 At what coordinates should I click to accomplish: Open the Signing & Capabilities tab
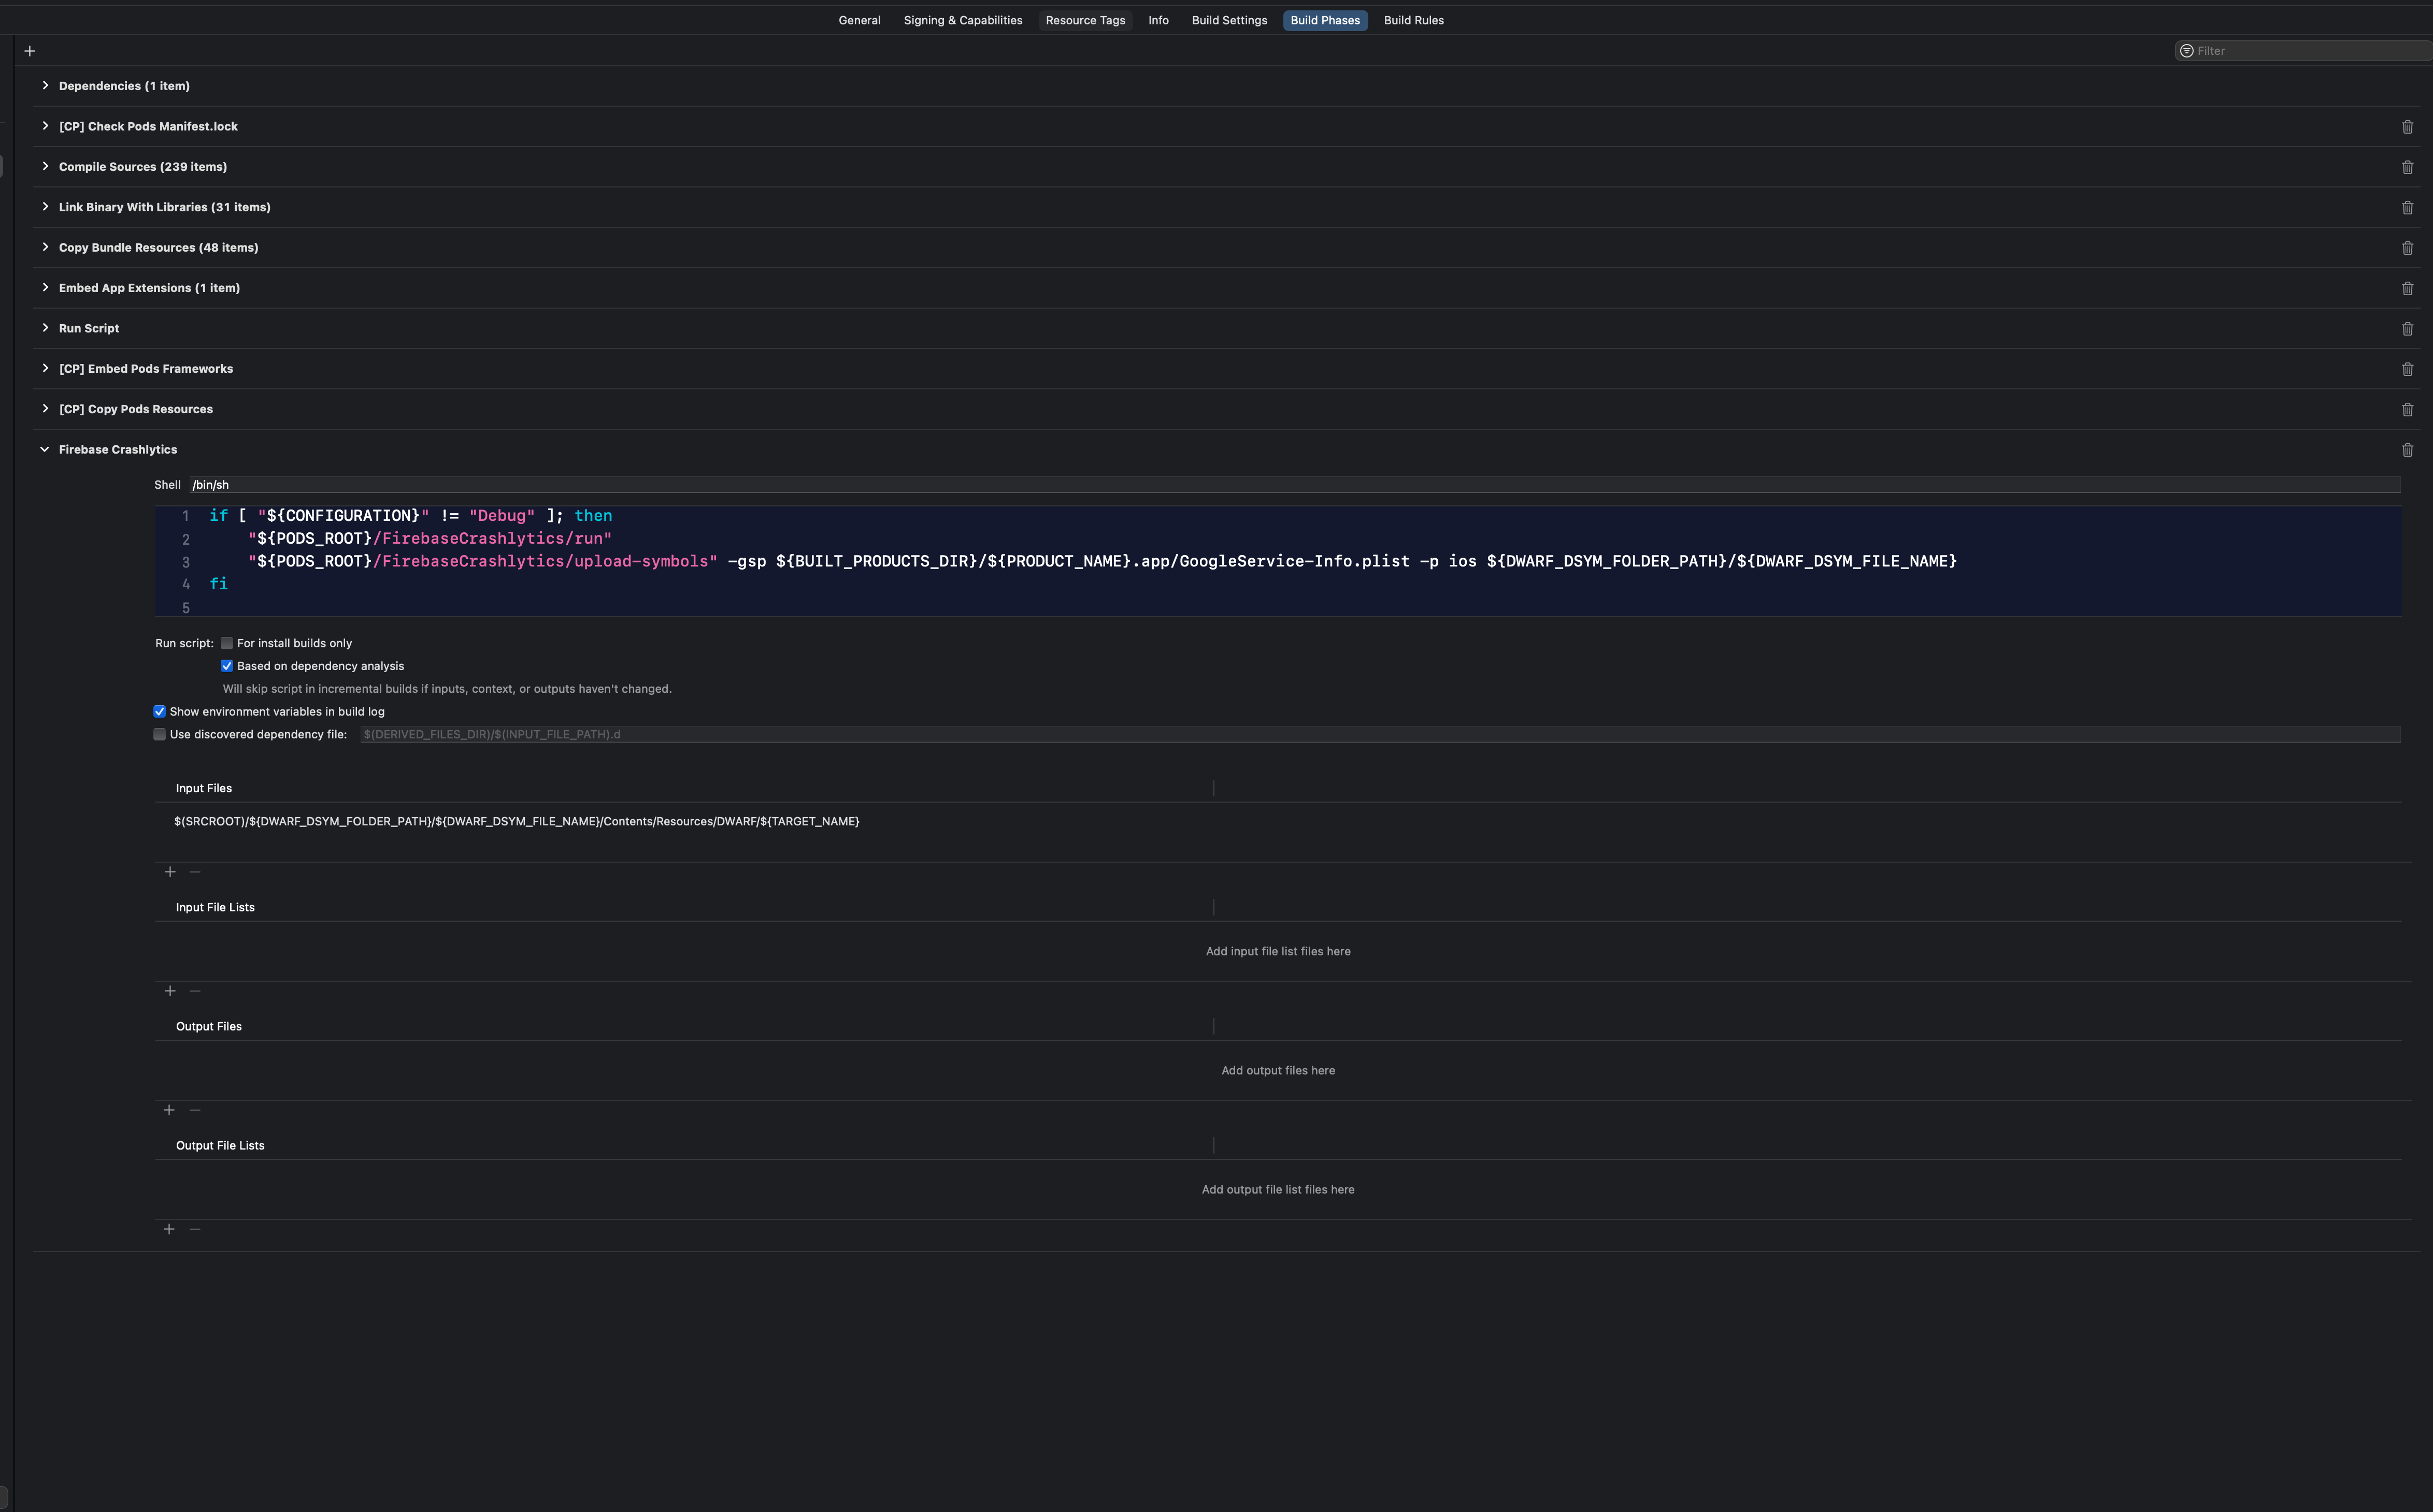click(x=963, y=20)
